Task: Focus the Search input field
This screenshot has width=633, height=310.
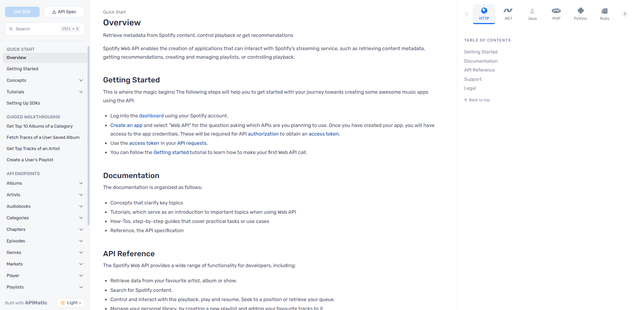Action: pyautogui.click(x=45, y=29)
